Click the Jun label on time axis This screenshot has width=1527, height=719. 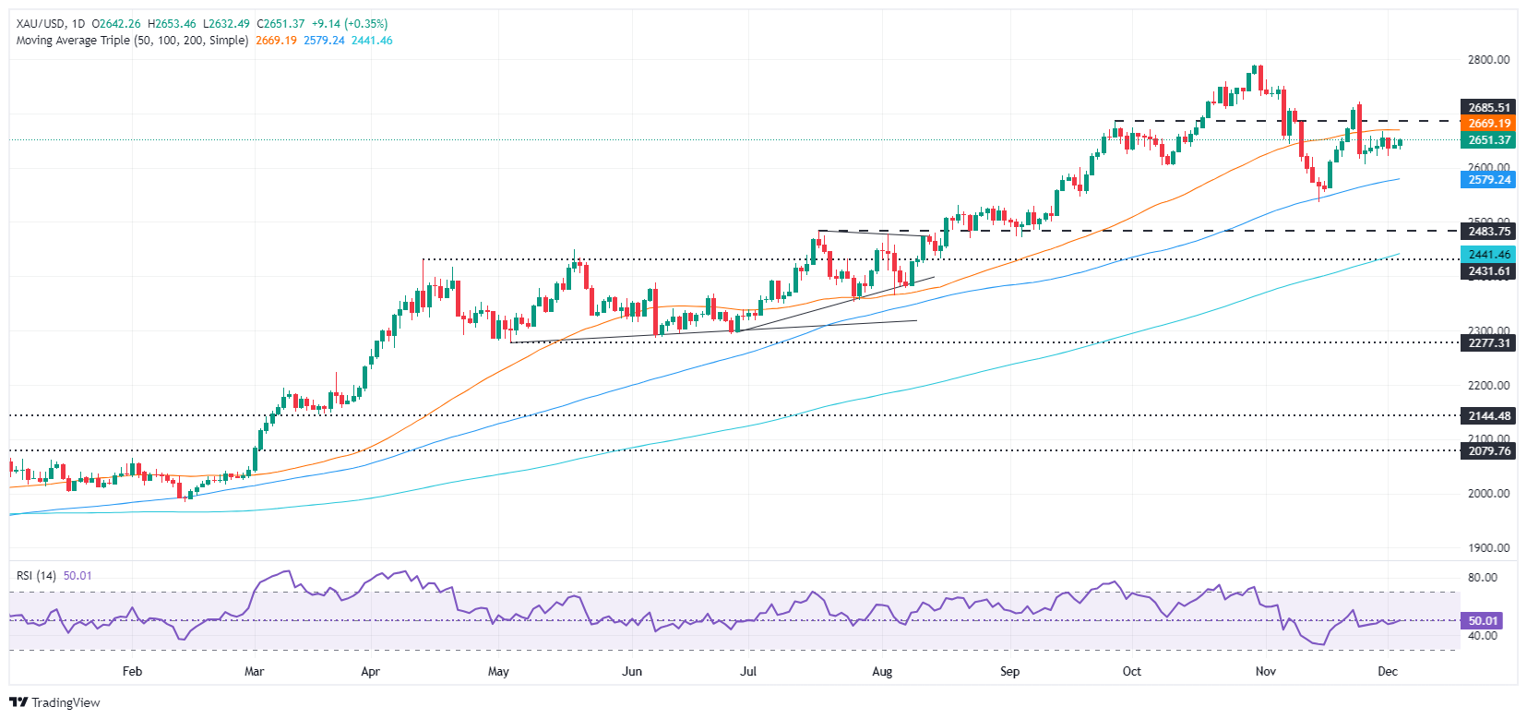(632, 672)
